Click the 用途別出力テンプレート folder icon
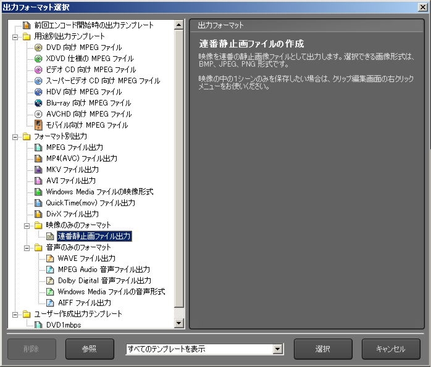The image size is (431, 367). 27,36
